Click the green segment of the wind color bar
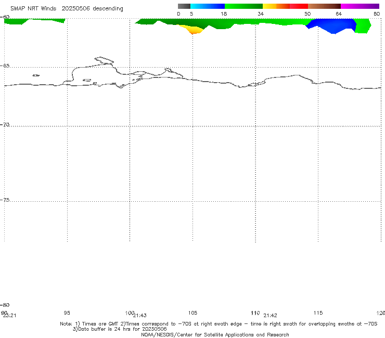The height and width of the screenshot is (338, 385). [x=243, y=6]
